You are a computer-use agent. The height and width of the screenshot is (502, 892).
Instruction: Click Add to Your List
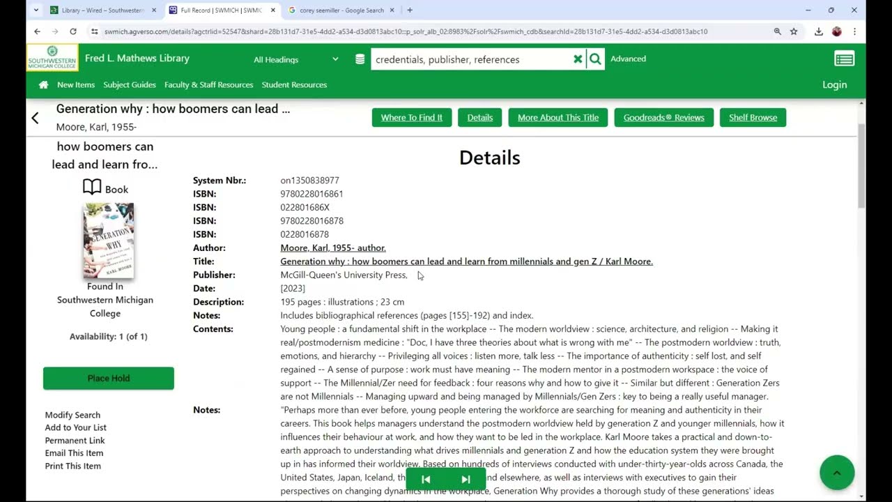pyautogui.click(x=76, y=427)
